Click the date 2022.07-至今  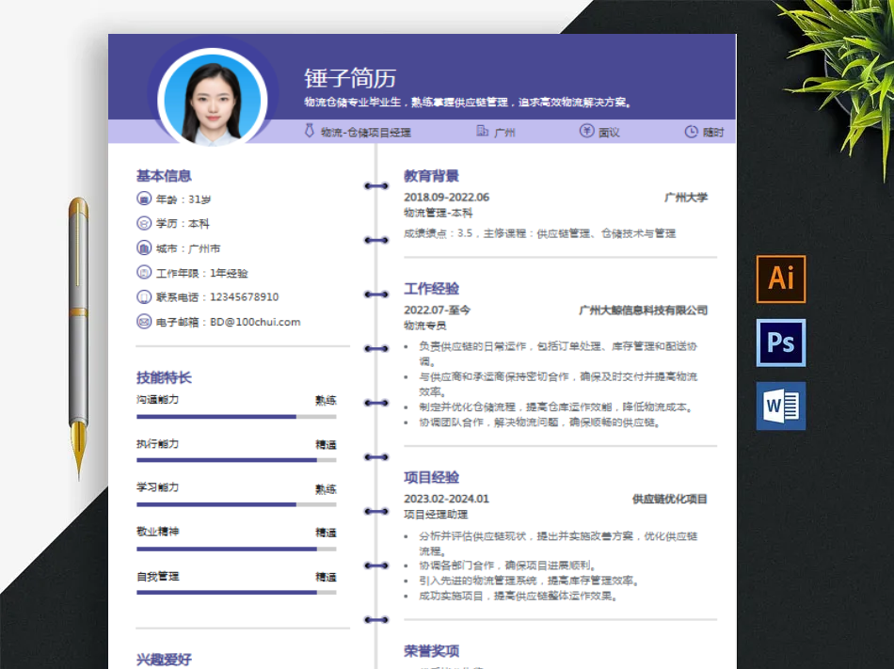click(x=438, y=310)
